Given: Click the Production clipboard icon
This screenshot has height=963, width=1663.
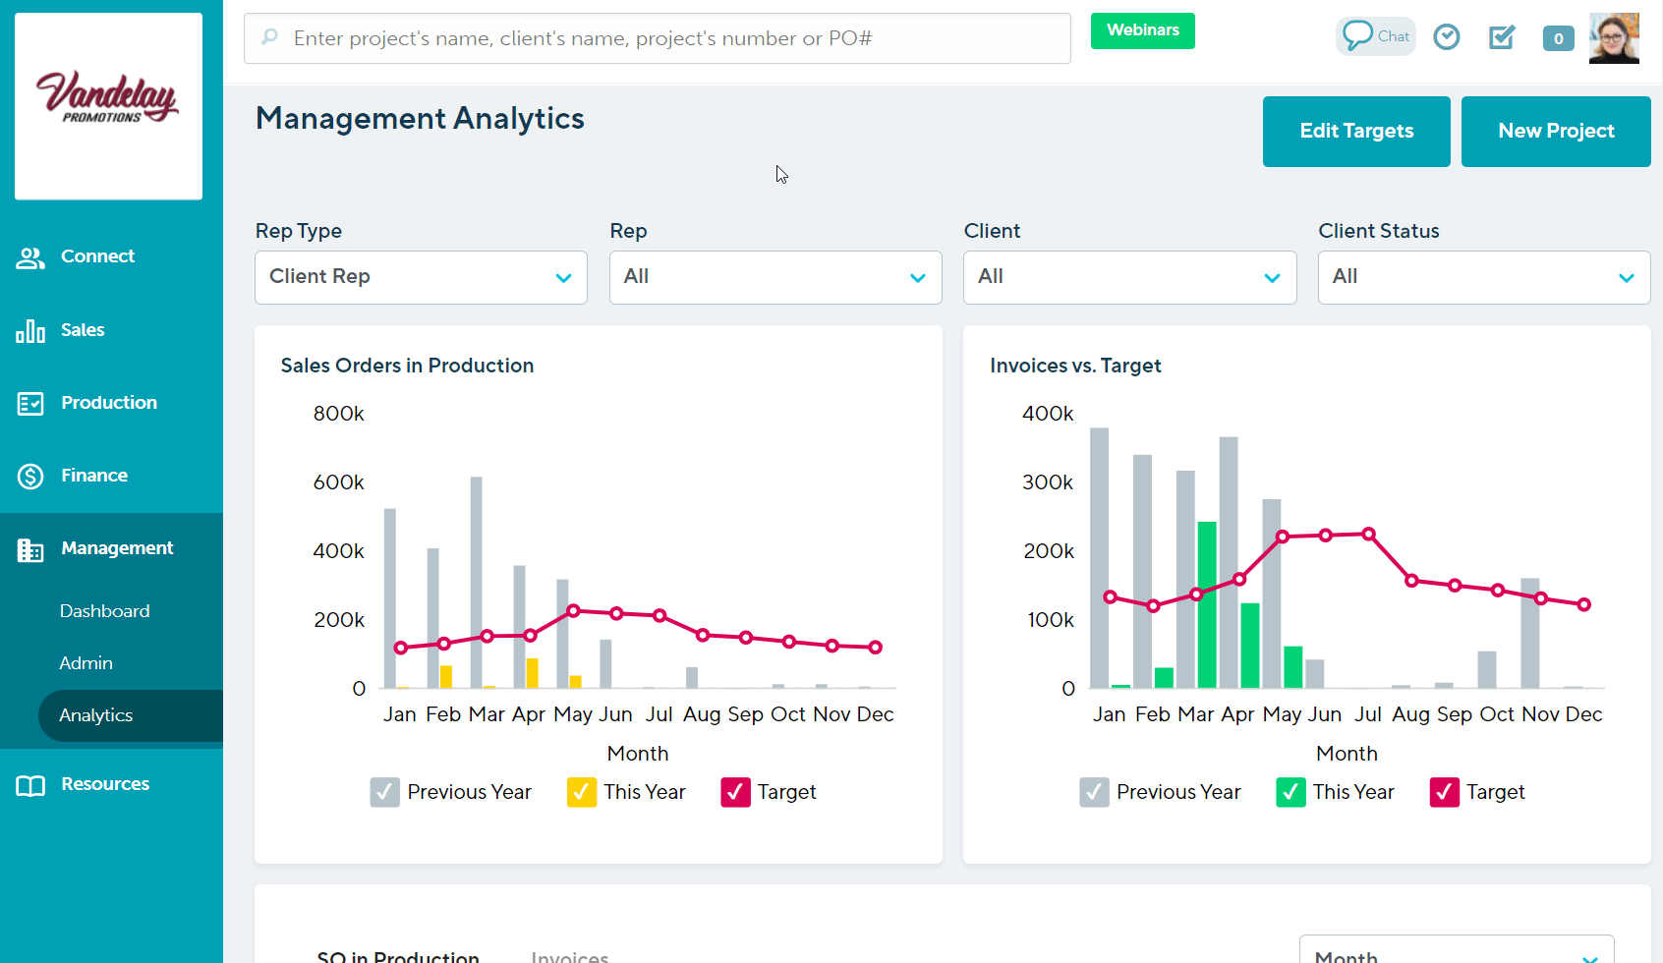Looking at the screenshot, I should (30, 403).
